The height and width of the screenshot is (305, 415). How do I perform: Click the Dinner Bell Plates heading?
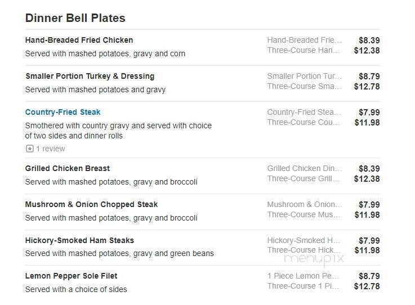point(75,18)
